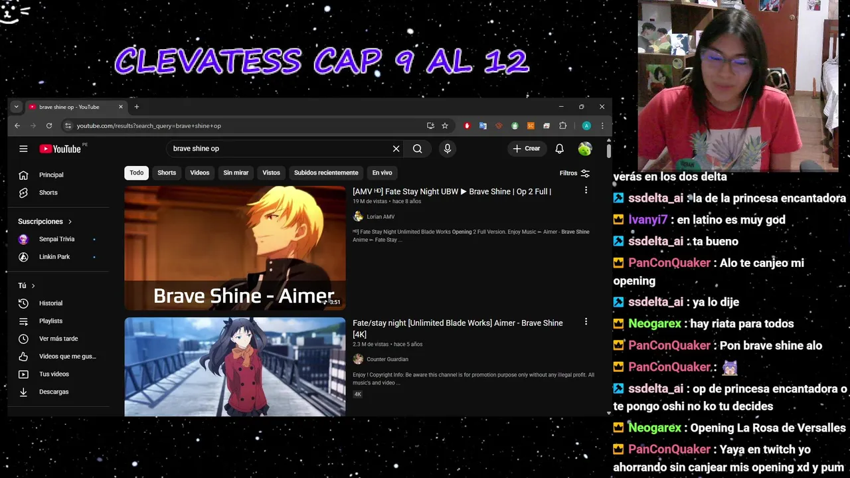The height and width of the screenshot is (478, 850).
Task: Play the Rin Tohsaka 4K thumbnail
Action: (x=235, y=367)
